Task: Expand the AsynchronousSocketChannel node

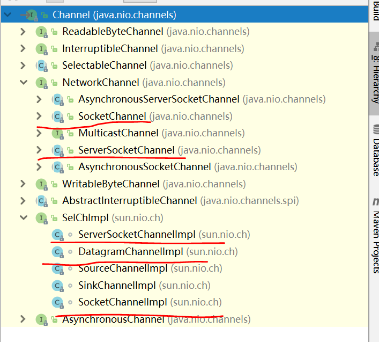Action: 39,167
